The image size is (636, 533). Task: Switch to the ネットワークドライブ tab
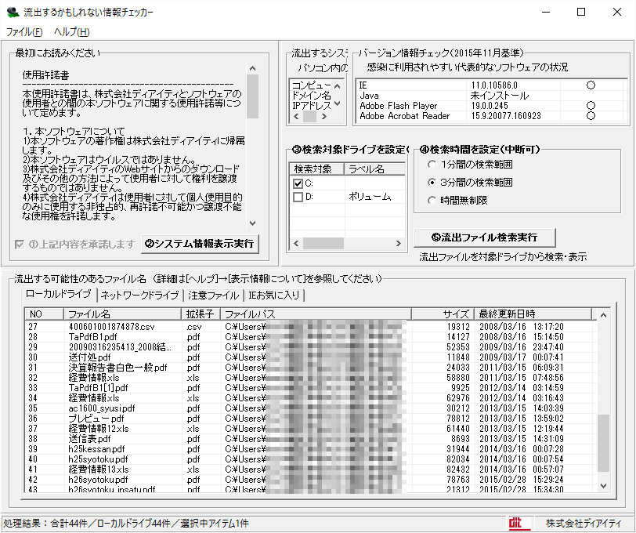click(139, 296)
